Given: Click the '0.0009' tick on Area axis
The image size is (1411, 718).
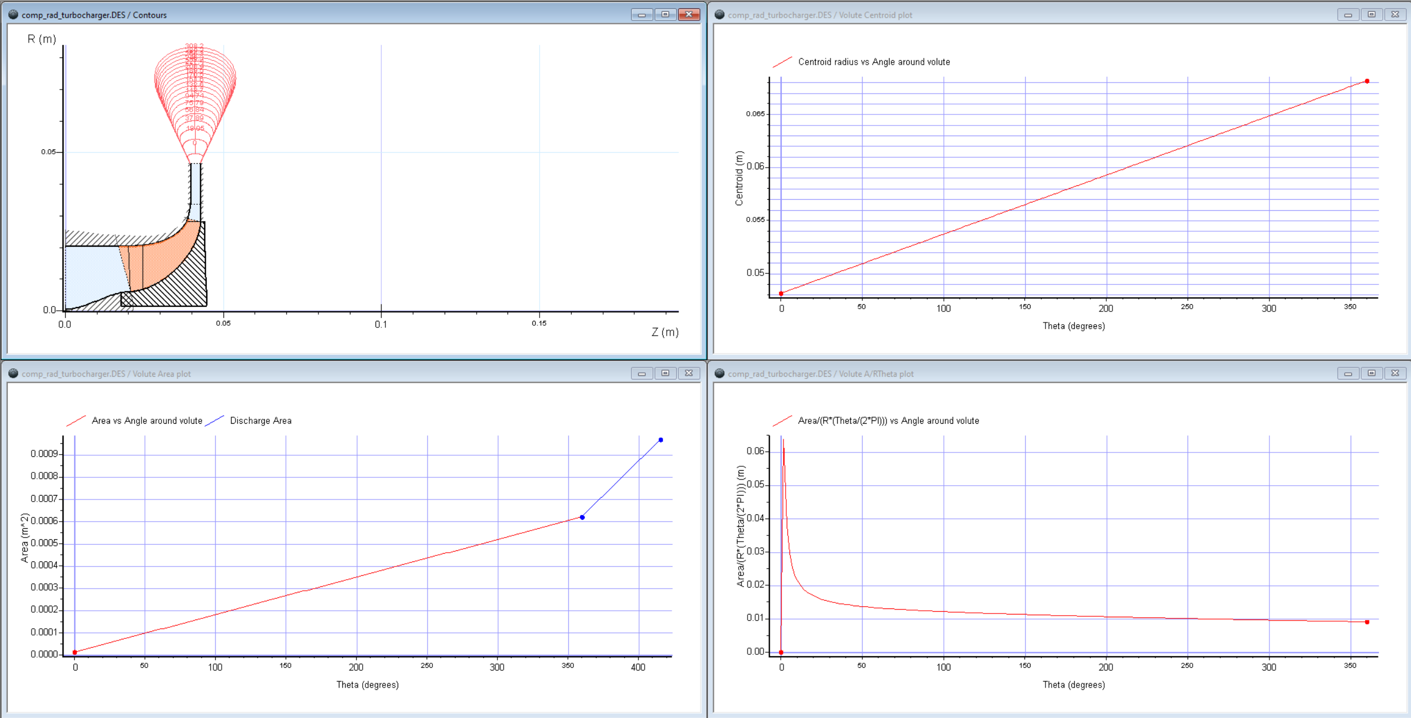Looking at the screenshot, I should pyautogui.click(x=44, y=454).
